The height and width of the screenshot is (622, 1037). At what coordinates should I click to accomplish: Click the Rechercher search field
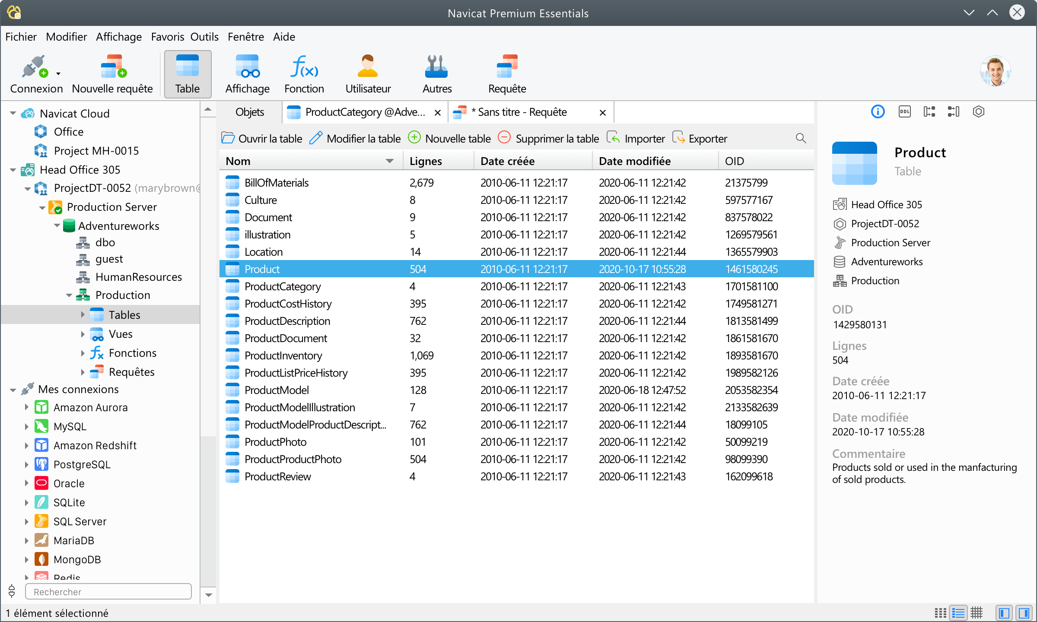(108, 592)
